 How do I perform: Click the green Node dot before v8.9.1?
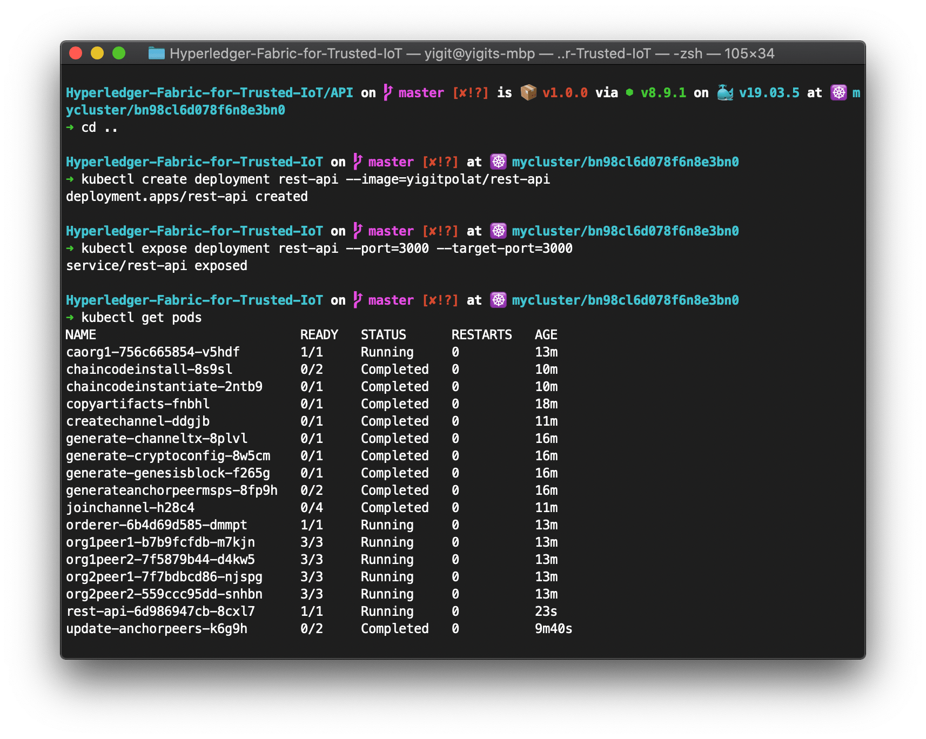point(629,92)
